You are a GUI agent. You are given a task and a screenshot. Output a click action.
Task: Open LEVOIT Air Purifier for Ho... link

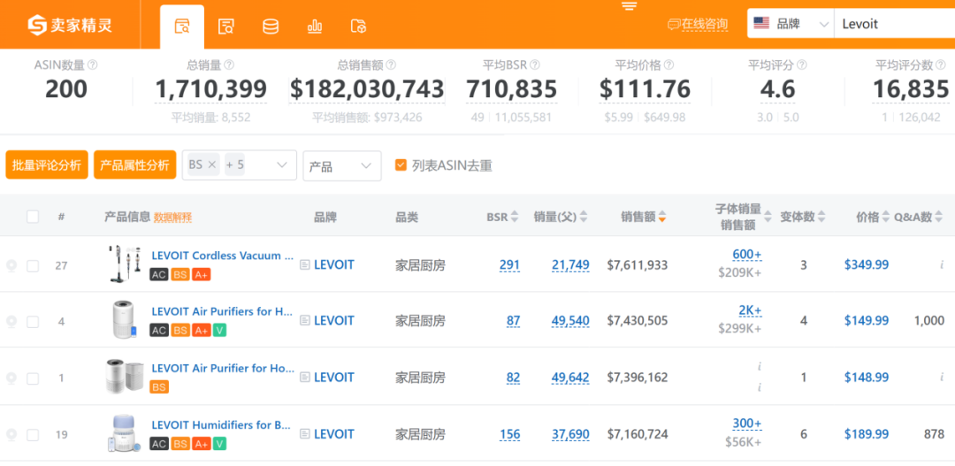223,369
